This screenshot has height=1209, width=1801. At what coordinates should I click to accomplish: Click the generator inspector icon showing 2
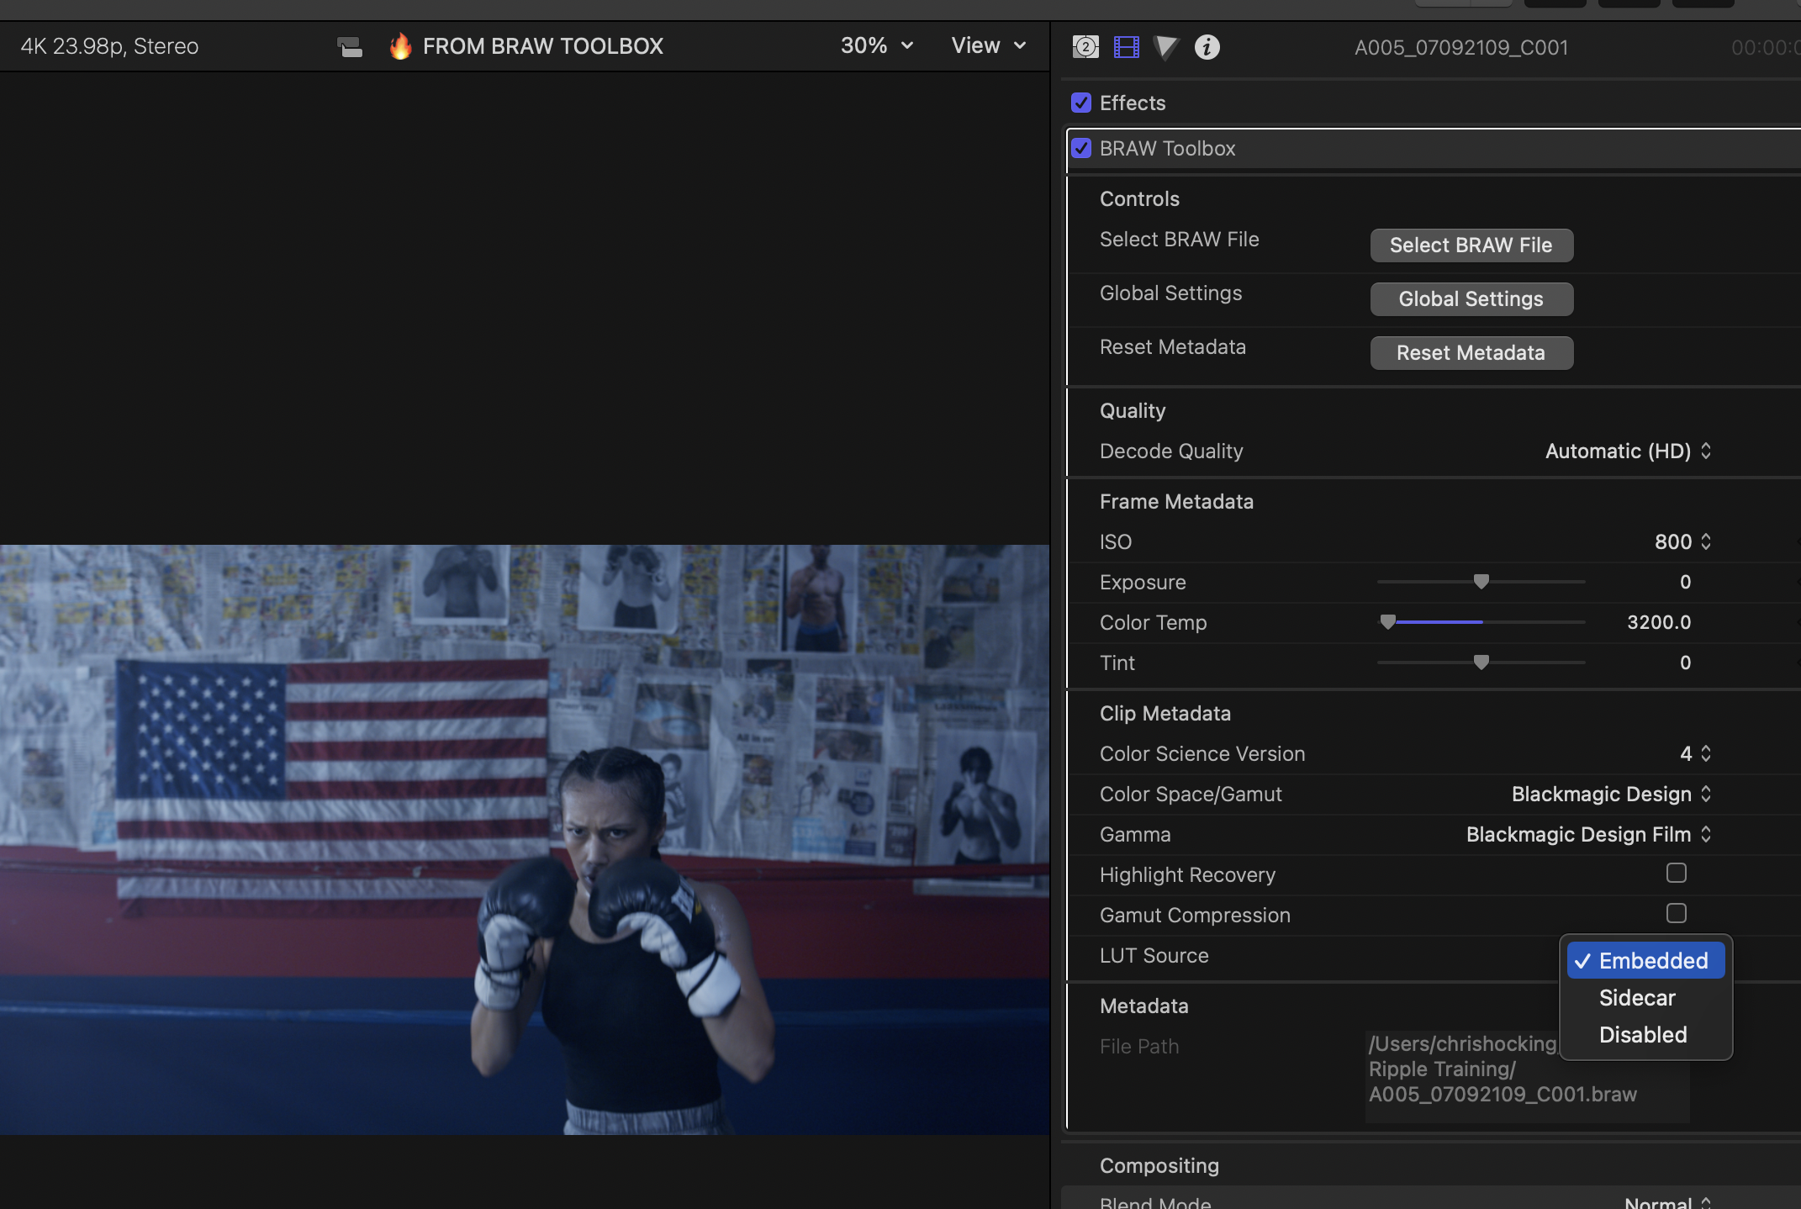(1085, 48)
